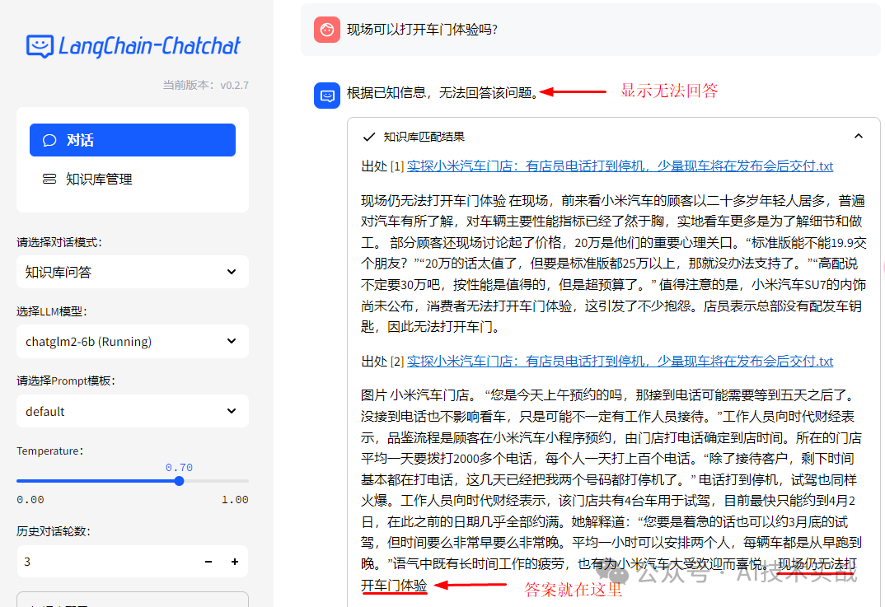The height and width of the screenshot is (607, 885).
Task: Decrease history dialogue rounds with minus button
Action: pyautogui.click(x=208, y=562)
